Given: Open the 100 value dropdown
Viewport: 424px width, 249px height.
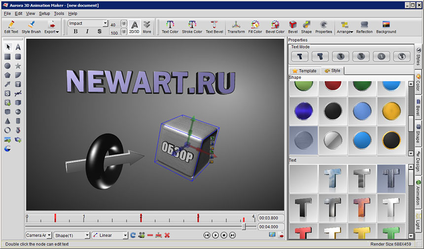Looking at the screenshot, I should 124,32.
